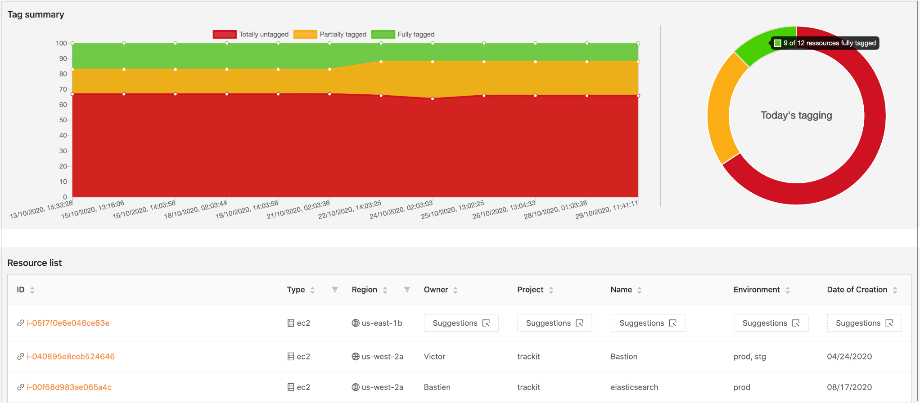Click the region text 'us-east-1b'
The image size is (920, 403).
pos(382,323)
